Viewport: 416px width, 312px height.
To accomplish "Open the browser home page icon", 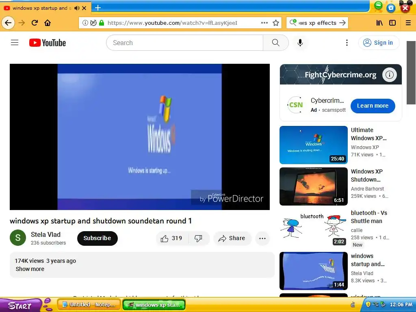I will click(48, 23).
